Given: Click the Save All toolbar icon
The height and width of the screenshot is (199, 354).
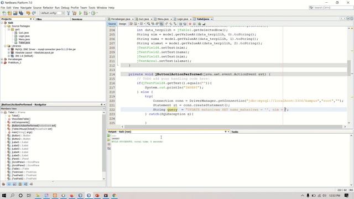Looking at the screenshot, I should [21, 13].
